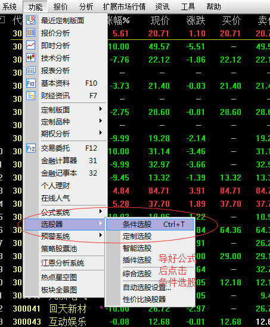Screen dimensions: 270x327
Task: Choose 插件选股 from submenu
Action: [x=150, y=260]
